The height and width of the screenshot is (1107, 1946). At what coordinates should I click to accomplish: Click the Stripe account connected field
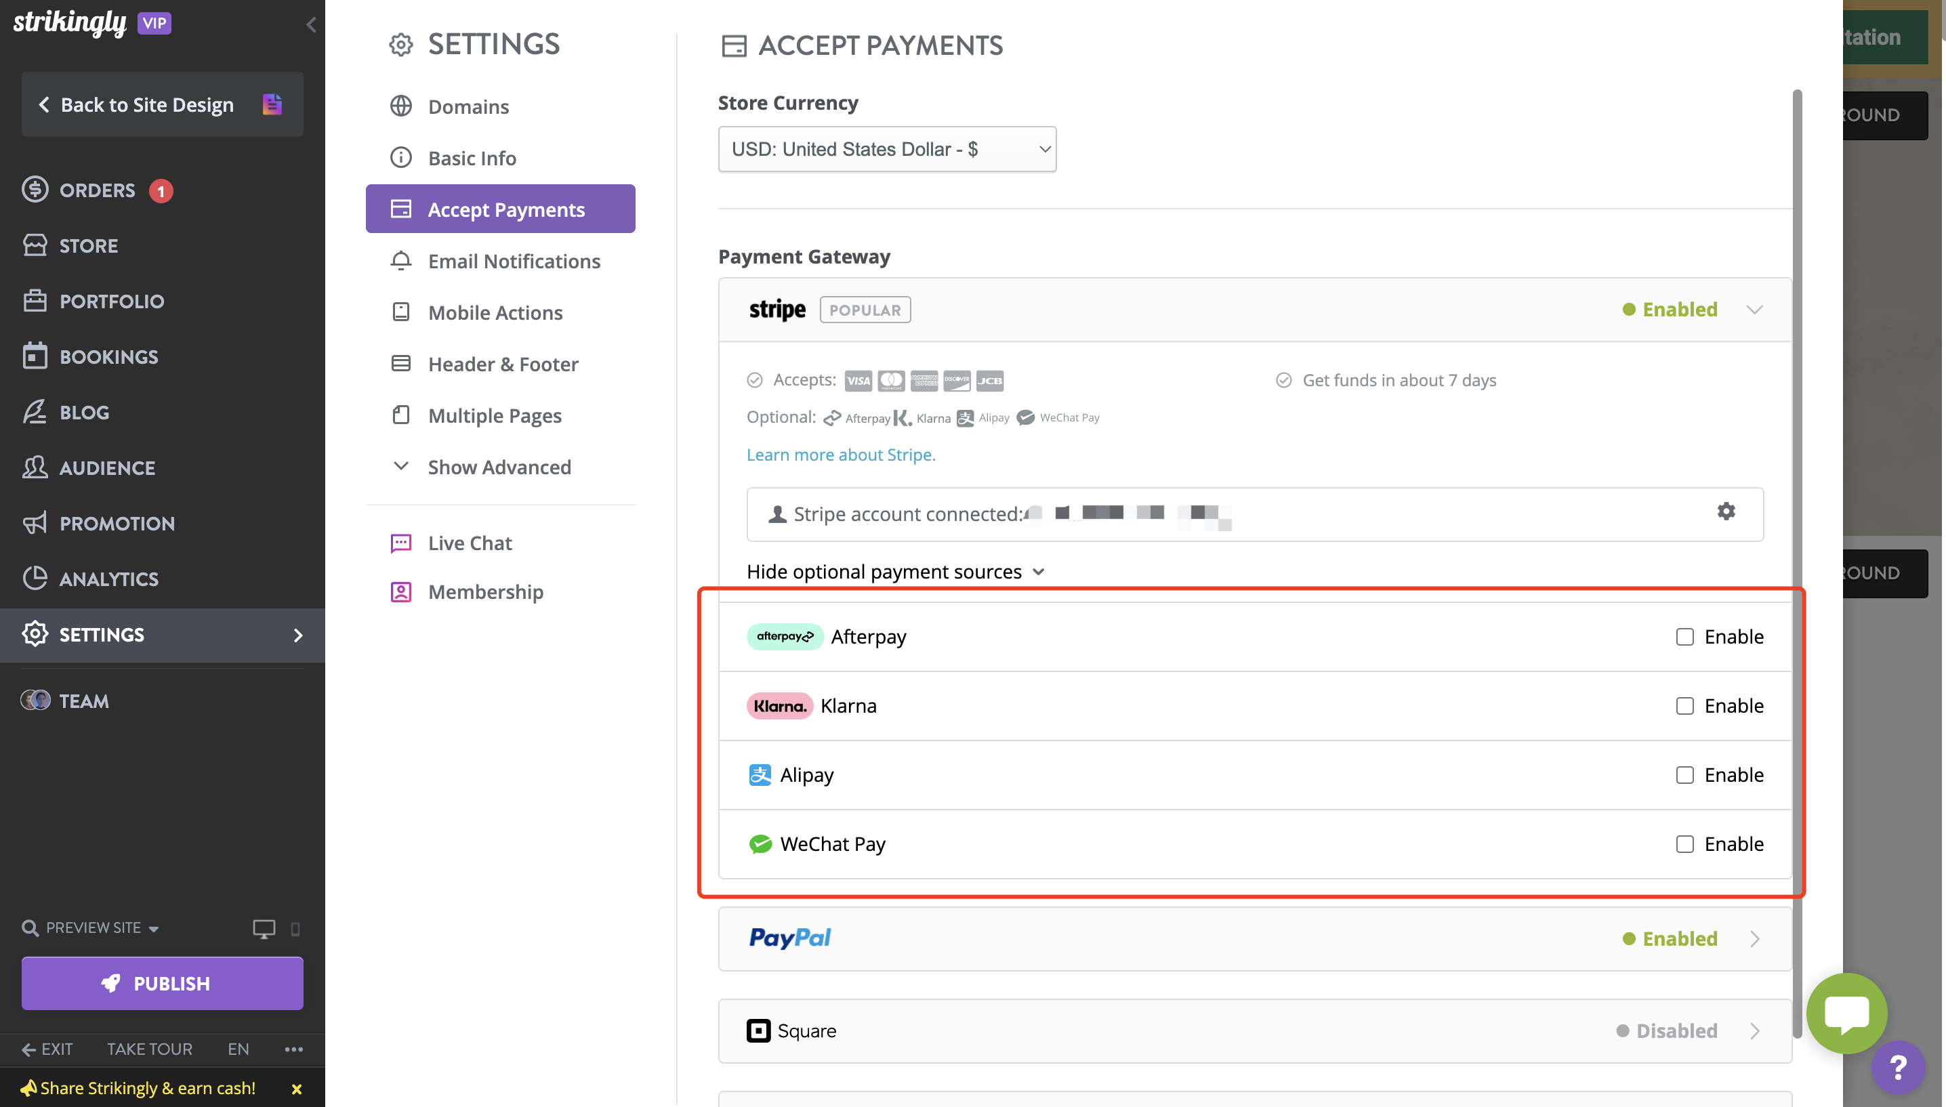point(1255,514)
